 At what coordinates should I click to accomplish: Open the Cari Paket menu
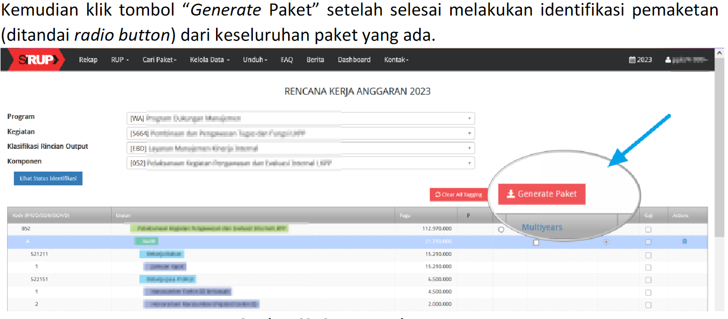[x=159, y=60]
